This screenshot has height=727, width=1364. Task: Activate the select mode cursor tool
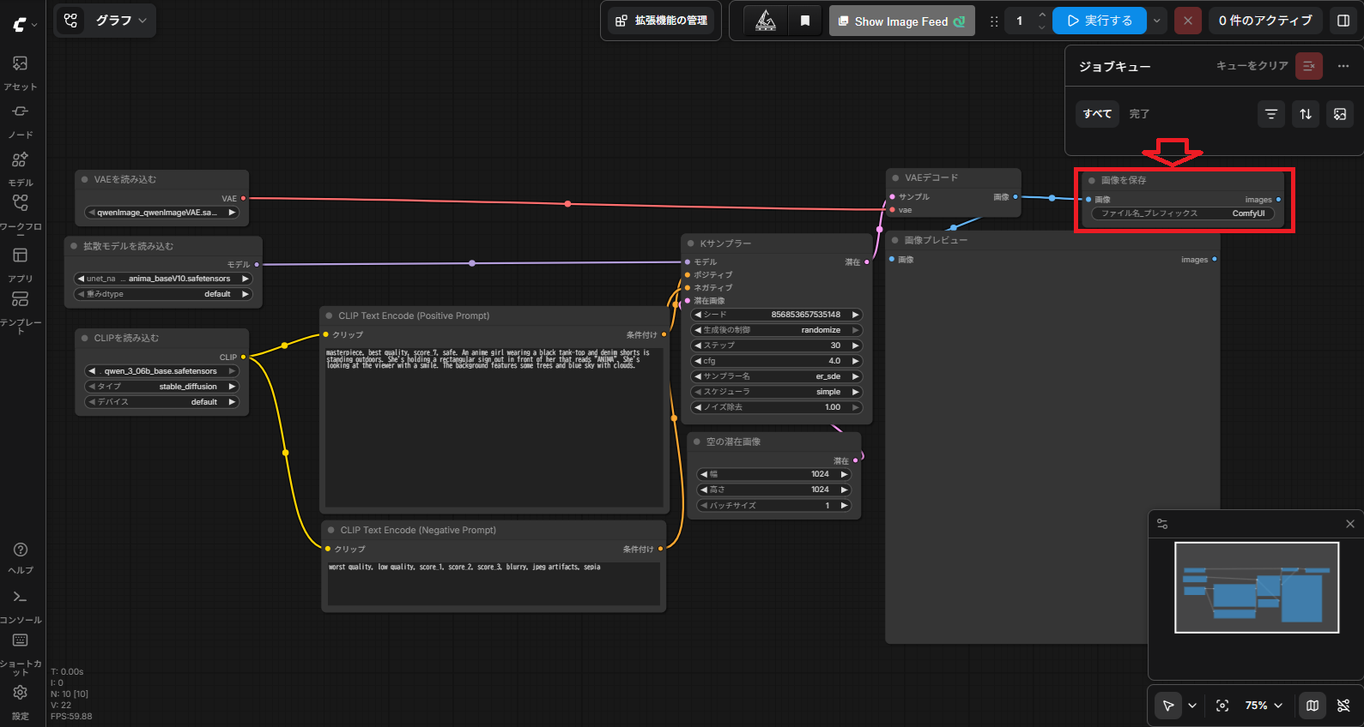[1168, 706]
